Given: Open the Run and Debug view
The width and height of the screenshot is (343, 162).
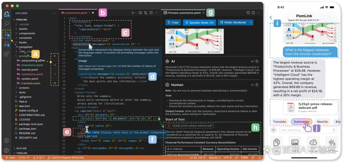Looking at the screenshot, I should tap(7, 44).
